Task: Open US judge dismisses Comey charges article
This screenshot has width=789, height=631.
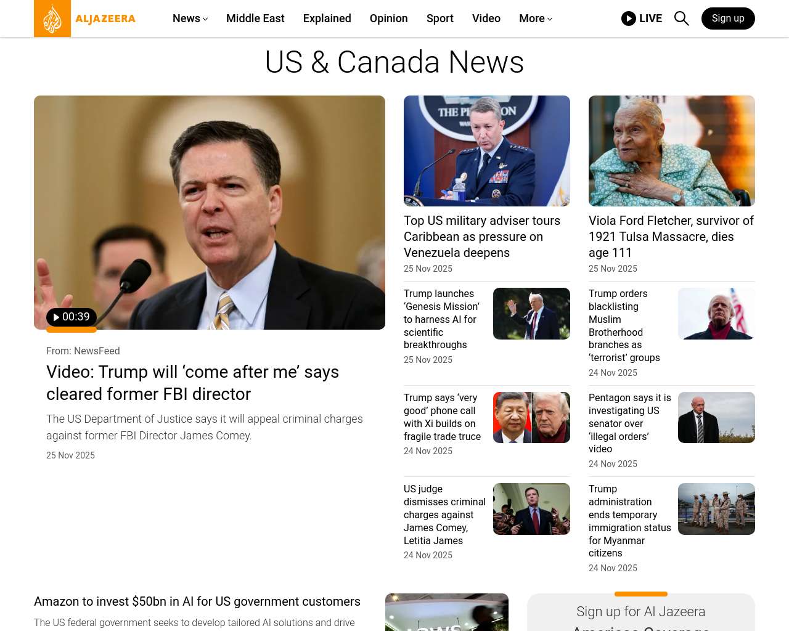Action: click(444, 515)
